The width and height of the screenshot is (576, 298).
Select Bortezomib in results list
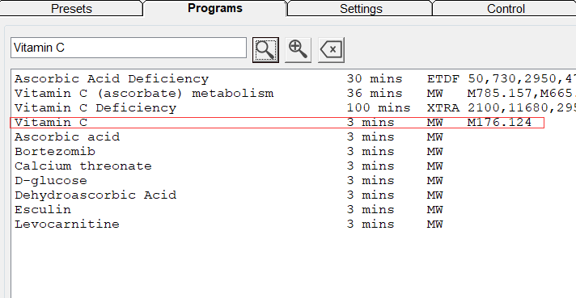(294, 151)
